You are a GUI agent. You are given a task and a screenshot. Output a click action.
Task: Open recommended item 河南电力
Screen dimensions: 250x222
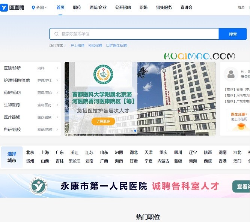[237, 95]
